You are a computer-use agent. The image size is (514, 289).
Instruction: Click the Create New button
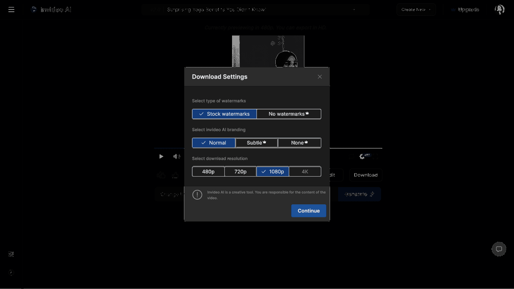click(x=416, y=10)
